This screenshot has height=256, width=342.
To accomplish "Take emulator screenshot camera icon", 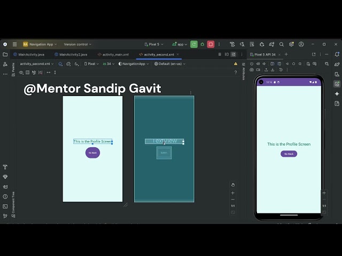I will (252, 70).
